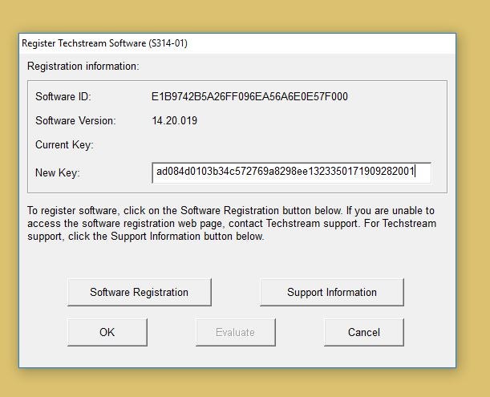The image size is (490, 397).
Task: Click the "Current Key:" label
Action: point(64,145)
